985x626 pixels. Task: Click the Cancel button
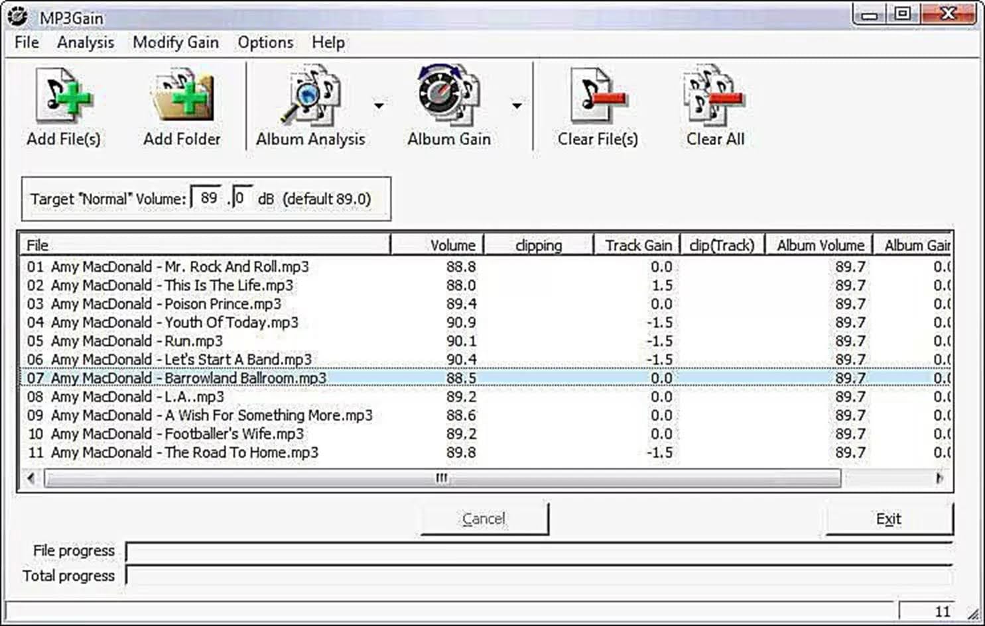[x=484, y=519]
